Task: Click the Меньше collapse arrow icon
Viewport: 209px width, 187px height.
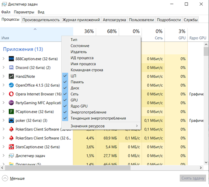Action: (x=5, y=178)
